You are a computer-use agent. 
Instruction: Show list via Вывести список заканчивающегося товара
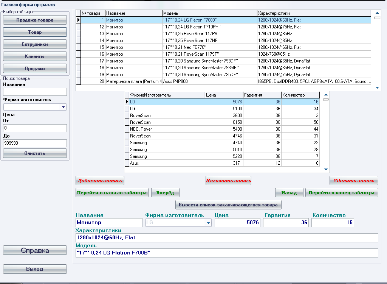(x=228, y=205)
